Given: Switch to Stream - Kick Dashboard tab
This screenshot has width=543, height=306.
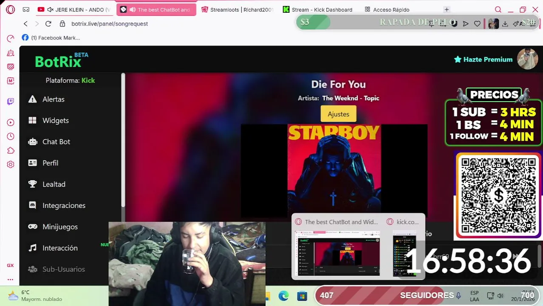Looking at the screenshot, I should pyautogui.click(x=319, y=9).
